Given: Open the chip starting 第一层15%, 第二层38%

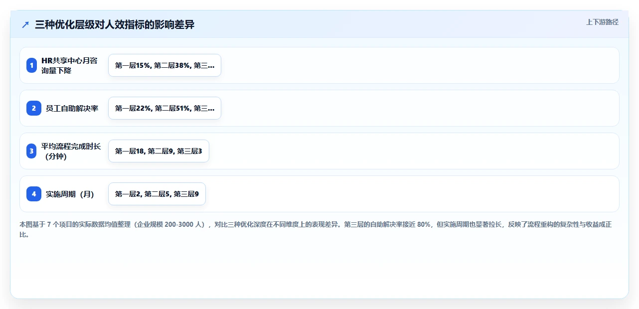Looking at the screenshot, I should click(164, 65).
